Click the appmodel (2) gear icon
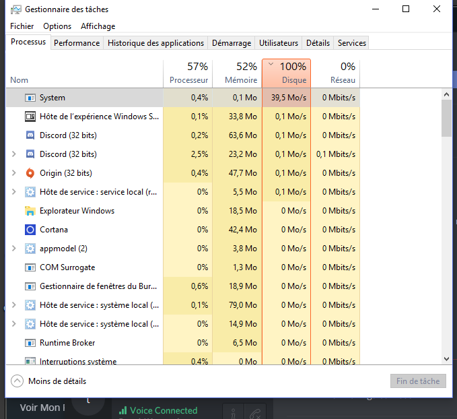457x419 pixels. pyautogui.click(x=30, y=249)
